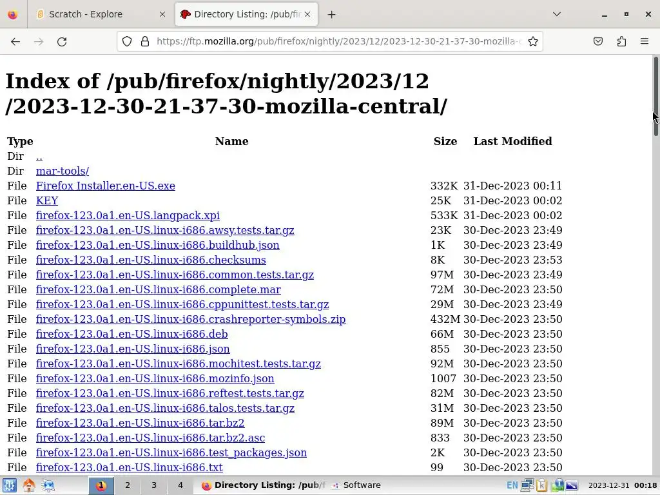Viewport: 660px width, 495px height.
Task: Bookmark this page with the star
Action: coord(533,41)
